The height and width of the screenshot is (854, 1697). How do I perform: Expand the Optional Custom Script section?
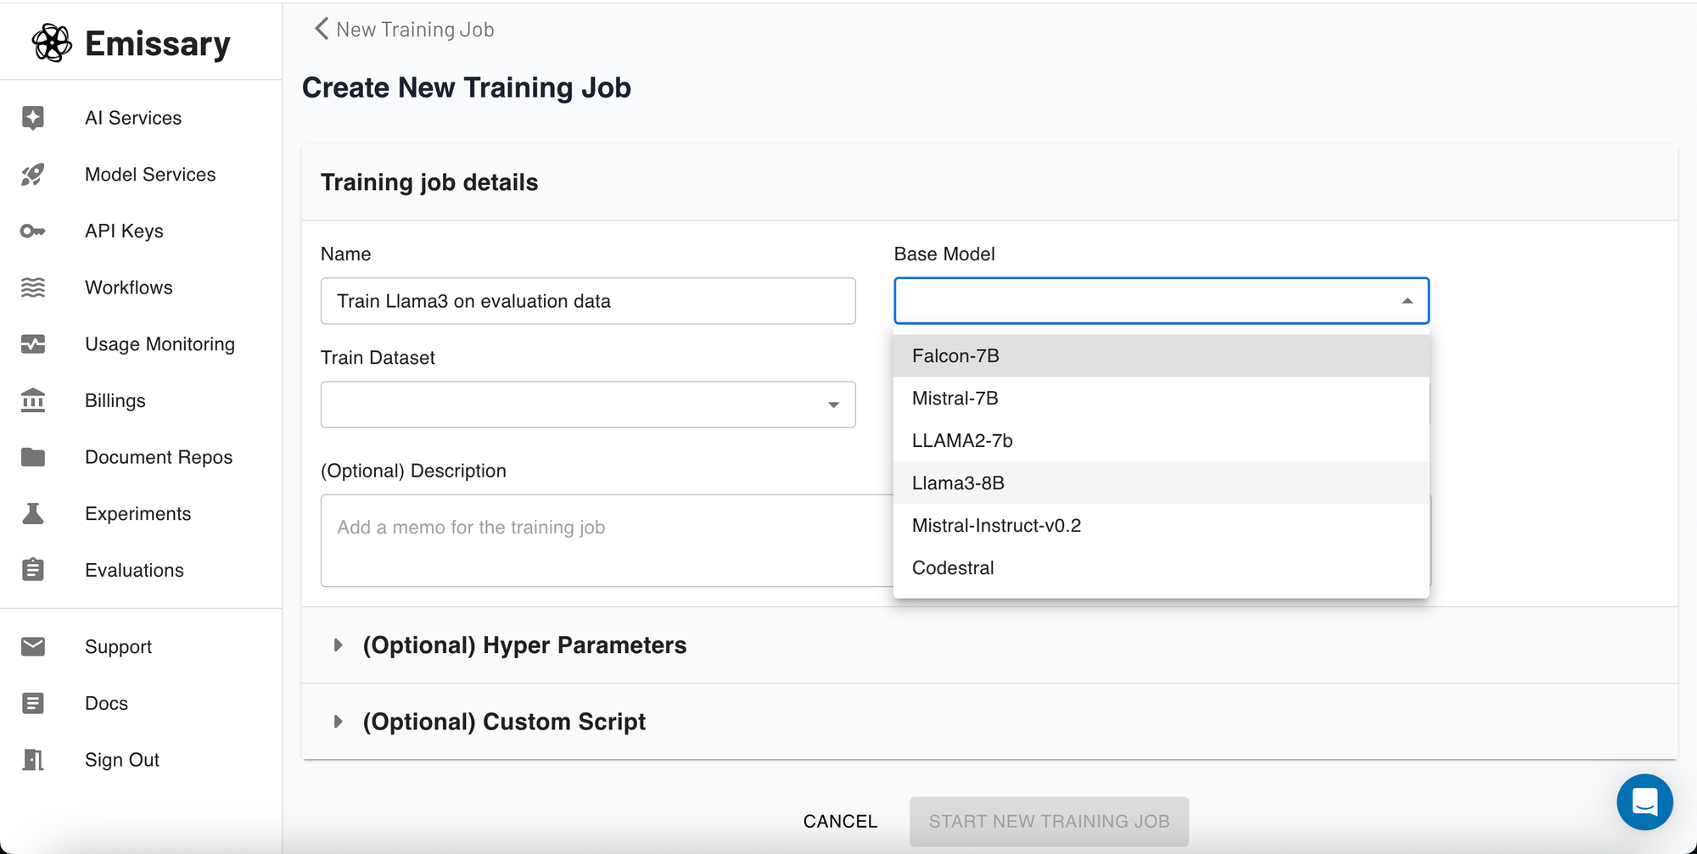(x=989, y=722)
